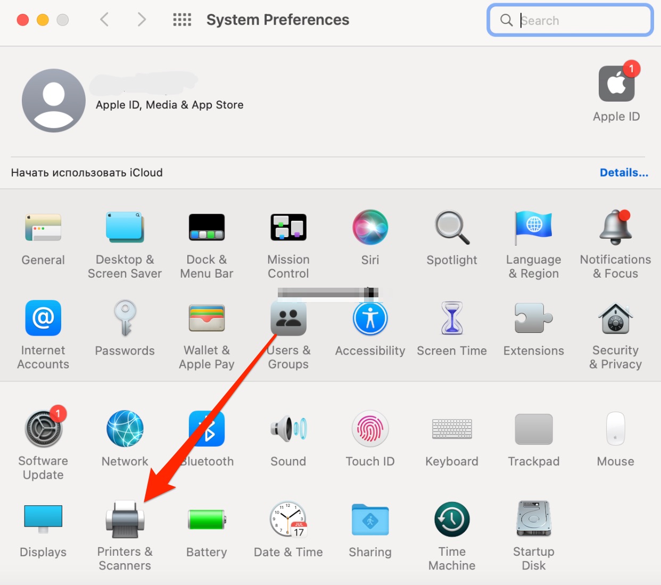Click the user account avatar picture
661x585 pixels.
[54, 101]
